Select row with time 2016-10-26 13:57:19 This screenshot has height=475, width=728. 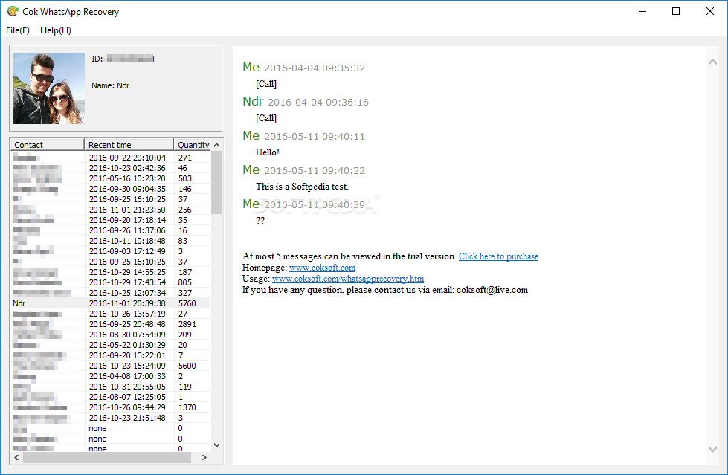coord(111,314)
